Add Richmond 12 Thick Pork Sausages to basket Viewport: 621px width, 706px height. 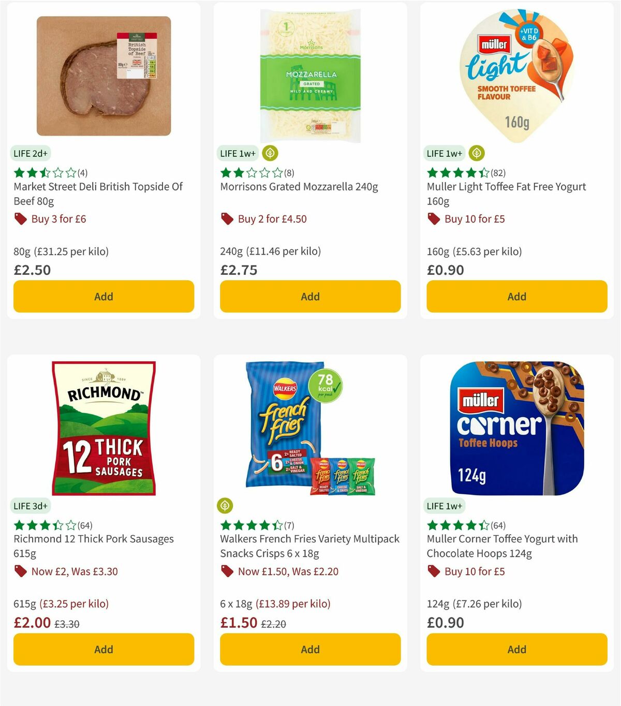(103, 649)
